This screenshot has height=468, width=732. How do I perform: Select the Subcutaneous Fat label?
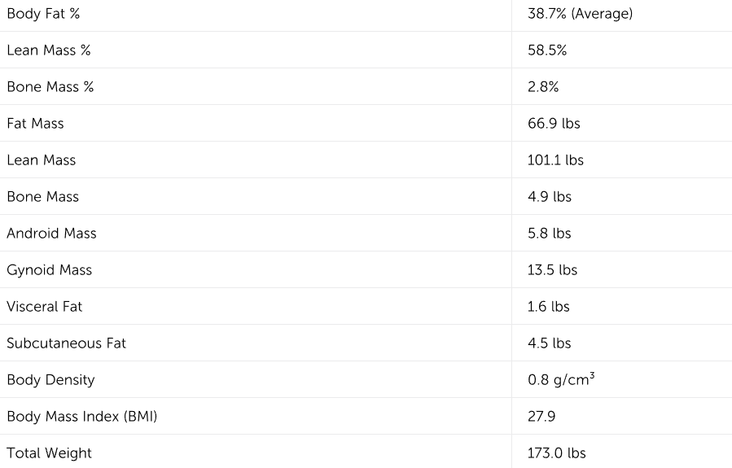66,343
